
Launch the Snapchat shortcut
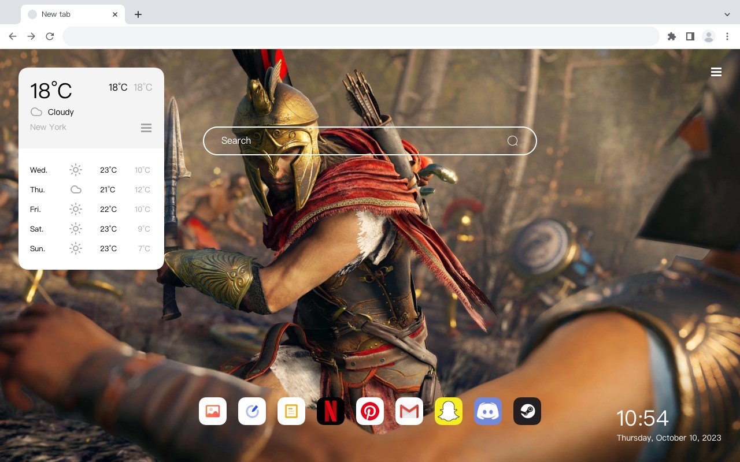coord(449,411)
